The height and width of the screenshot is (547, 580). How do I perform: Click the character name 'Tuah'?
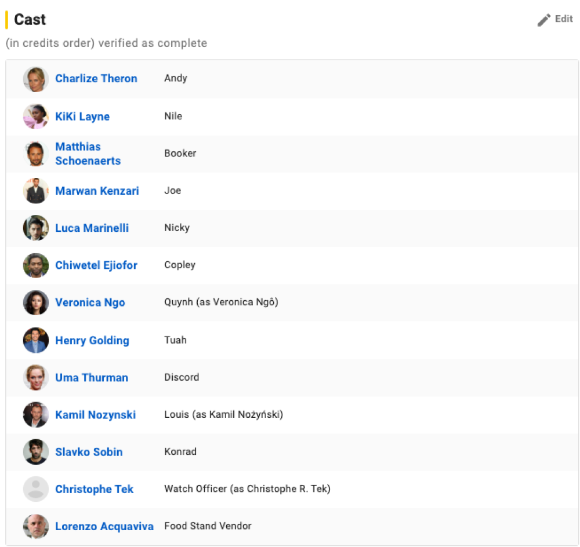(175, 340)
